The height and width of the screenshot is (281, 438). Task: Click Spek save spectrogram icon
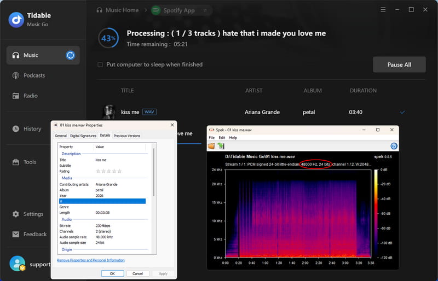tap(221, 145)
